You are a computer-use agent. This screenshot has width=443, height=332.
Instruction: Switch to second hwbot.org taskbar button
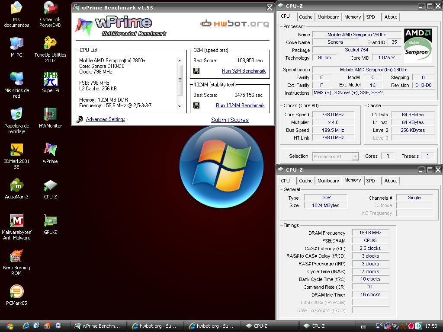pos(212,326)
